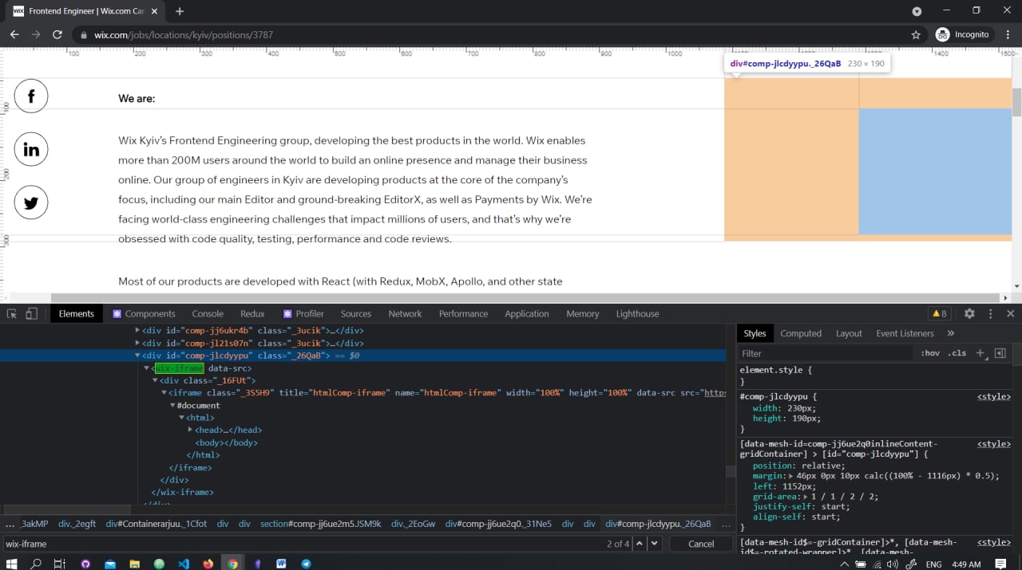Click the Facebook share icon
Image resolution: width=1022 pixels, height=570 pixels.
(x=31, y=96)
